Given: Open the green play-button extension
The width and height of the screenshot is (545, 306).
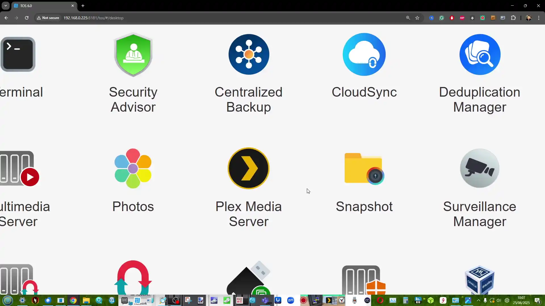Looking at the screenshot, I should (483, 18).
